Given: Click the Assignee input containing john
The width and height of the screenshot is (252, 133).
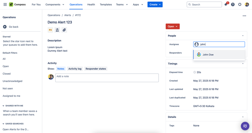Looking at the screenshot, I should (x=219, y=44).
